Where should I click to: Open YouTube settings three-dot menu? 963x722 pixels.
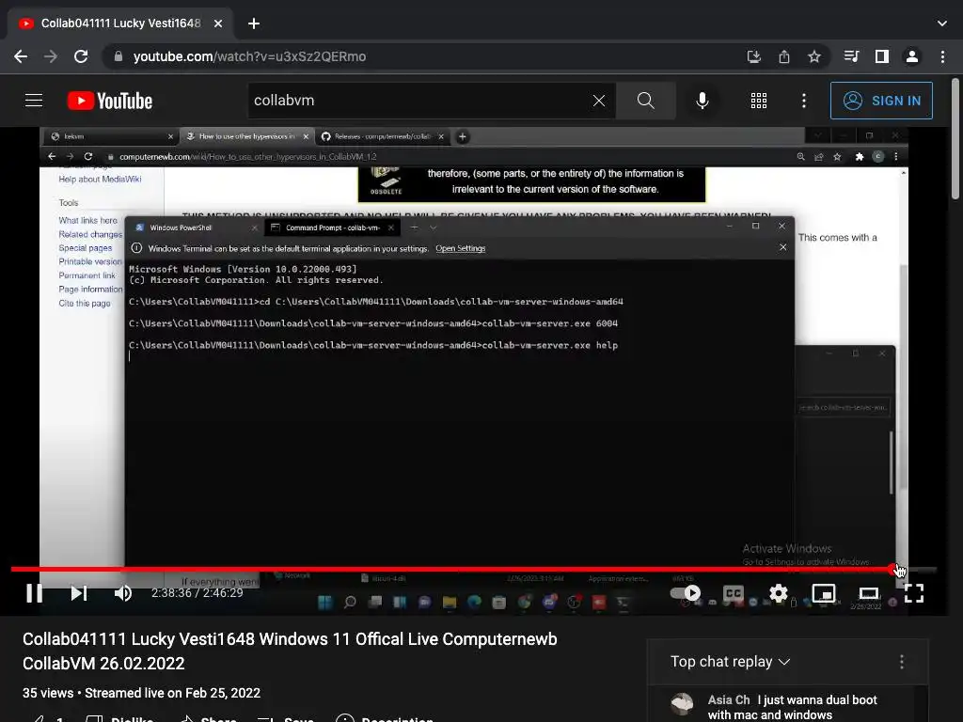coord(804,100)
